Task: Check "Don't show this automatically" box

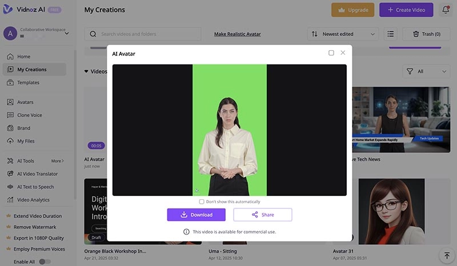Action: click(x=202, y=201)
